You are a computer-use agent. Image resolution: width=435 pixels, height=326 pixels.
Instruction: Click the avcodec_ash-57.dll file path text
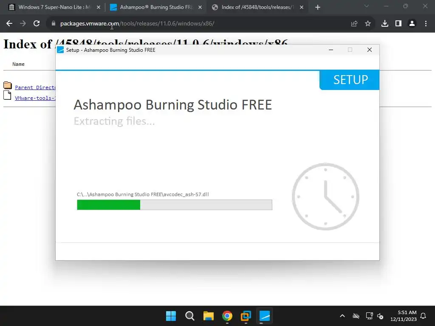point(143,194)
